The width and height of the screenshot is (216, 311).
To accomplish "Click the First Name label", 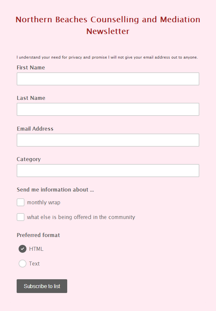I will [x=31, y=67].
